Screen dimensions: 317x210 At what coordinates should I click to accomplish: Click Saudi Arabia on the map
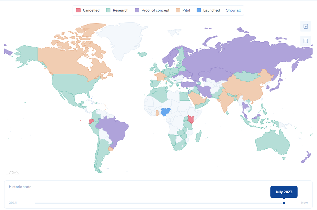197,98
